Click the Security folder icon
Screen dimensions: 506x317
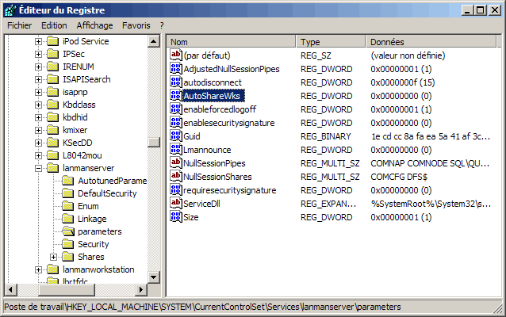pos(68,244)
